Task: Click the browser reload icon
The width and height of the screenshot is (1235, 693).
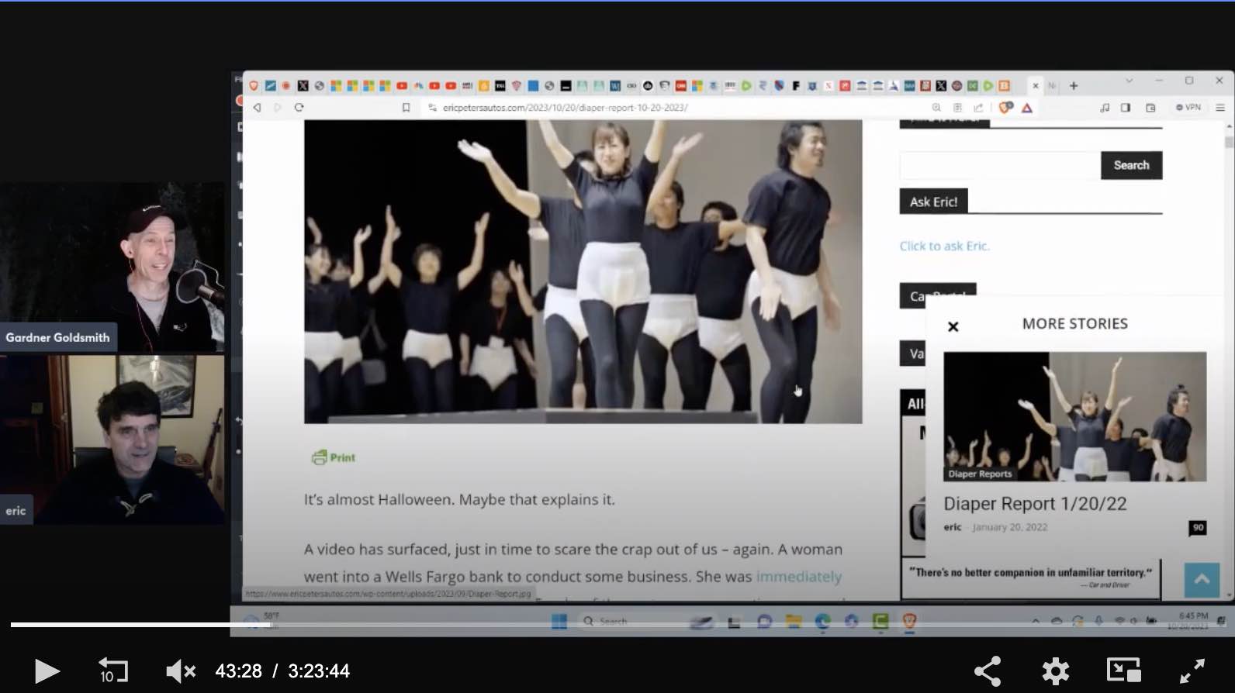Action: [299, 108]
